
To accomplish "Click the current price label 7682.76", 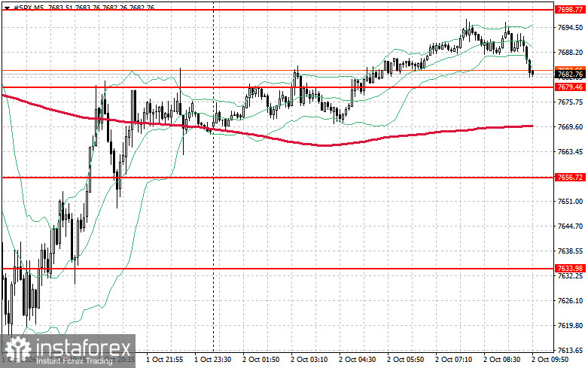I will click(x=570, y=75).
